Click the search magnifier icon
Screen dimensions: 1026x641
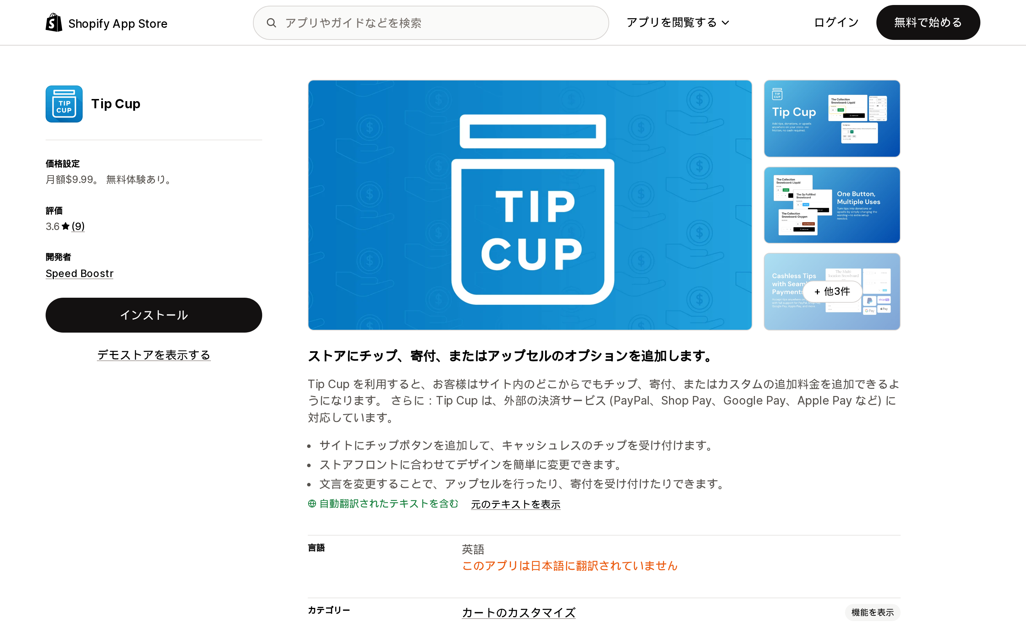click(x=271, y=23)
